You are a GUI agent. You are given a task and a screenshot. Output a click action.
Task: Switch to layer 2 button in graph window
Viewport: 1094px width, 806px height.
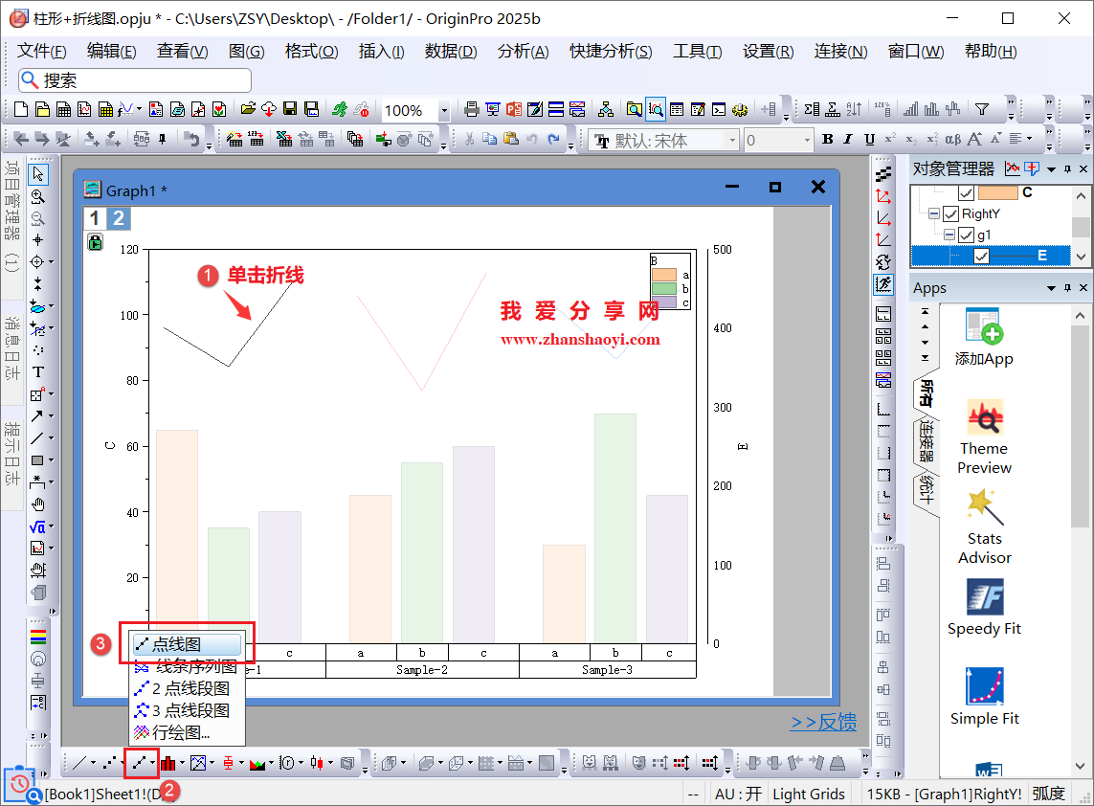point(119,218)
